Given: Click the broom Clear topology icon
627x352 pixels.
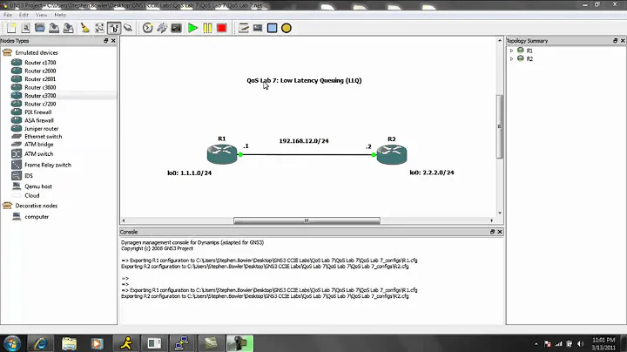Looking at the screenshot, I should point(84,28).
